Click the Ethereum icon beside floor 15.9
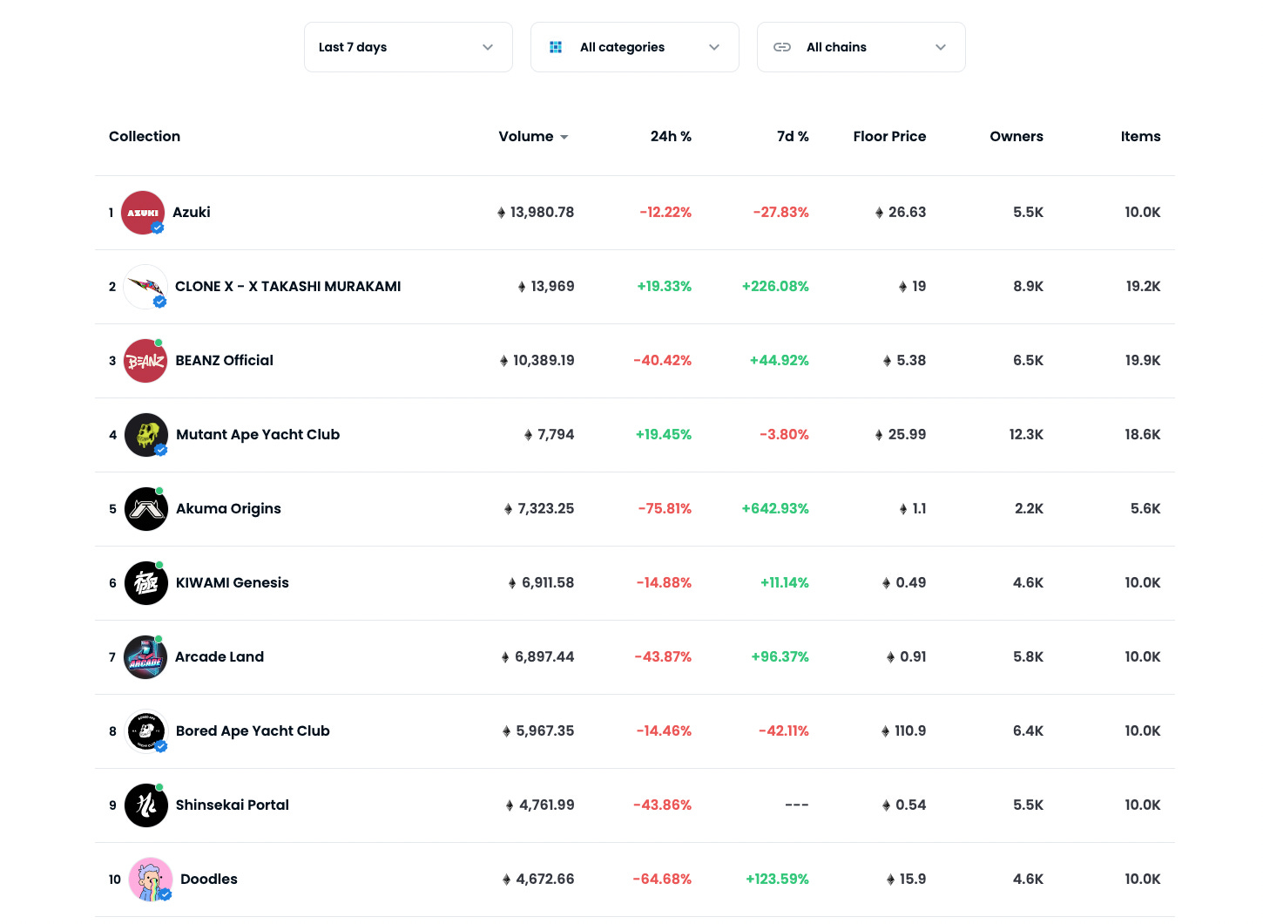The height and width of the screenshot is (924, 1263). [890, 880]
